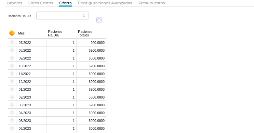Delete the 06/2023 row
The image size is (254, 133).
[12, 128]
